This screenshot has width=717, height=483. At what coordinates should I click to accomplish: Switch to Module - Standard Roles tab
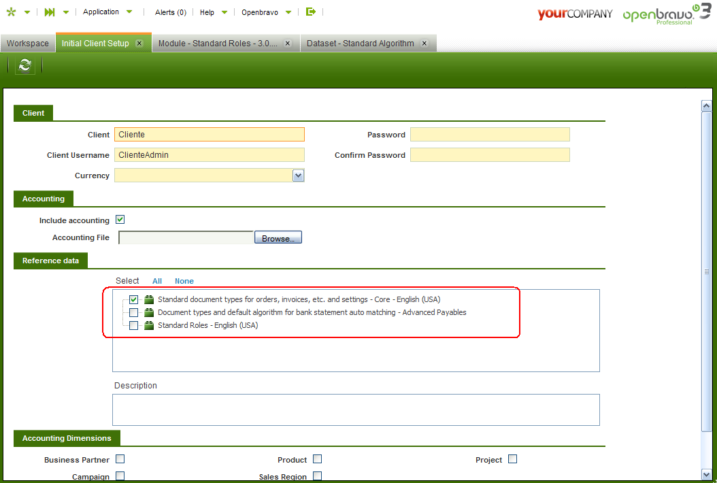pyautogui.click(x=218, y=44)
